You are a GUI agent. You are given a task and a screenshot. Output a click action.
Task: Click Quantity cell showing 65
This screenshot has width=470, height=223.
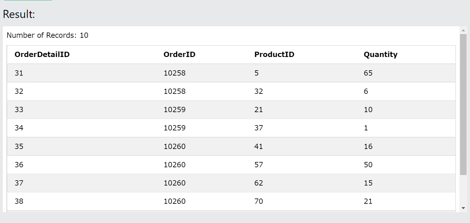click(x=368, y=73)
